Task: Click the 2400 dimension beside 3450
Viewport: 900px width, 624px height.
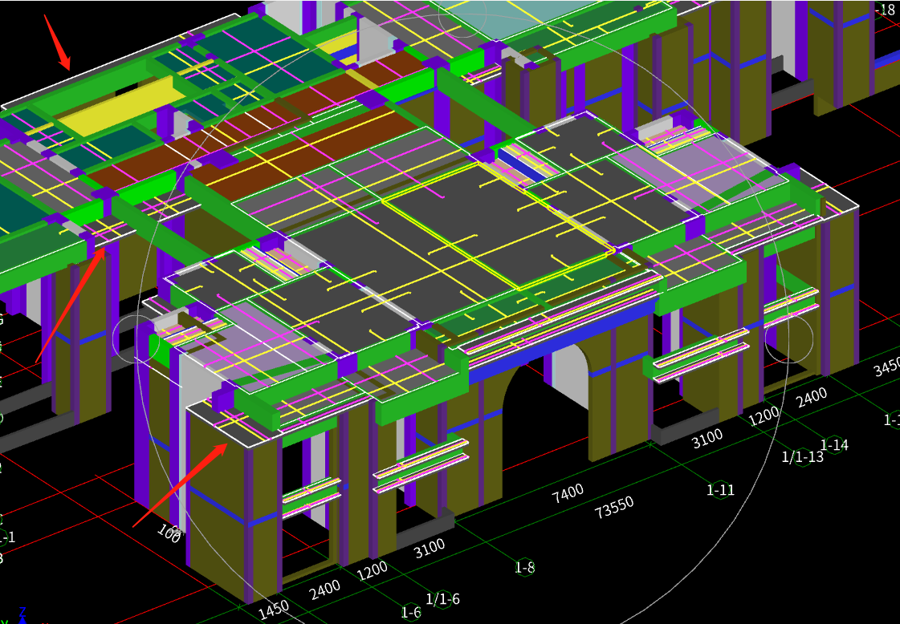Action: (812, 398)
